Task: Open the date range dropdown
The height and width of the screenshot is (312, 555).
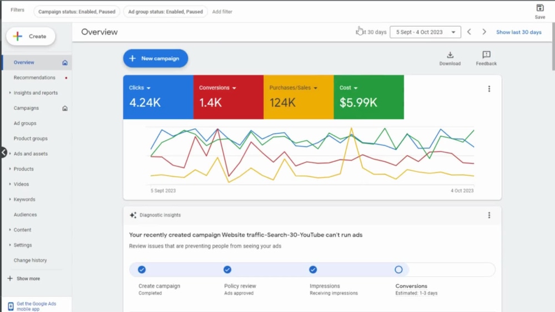Action: tap(425, 32)
